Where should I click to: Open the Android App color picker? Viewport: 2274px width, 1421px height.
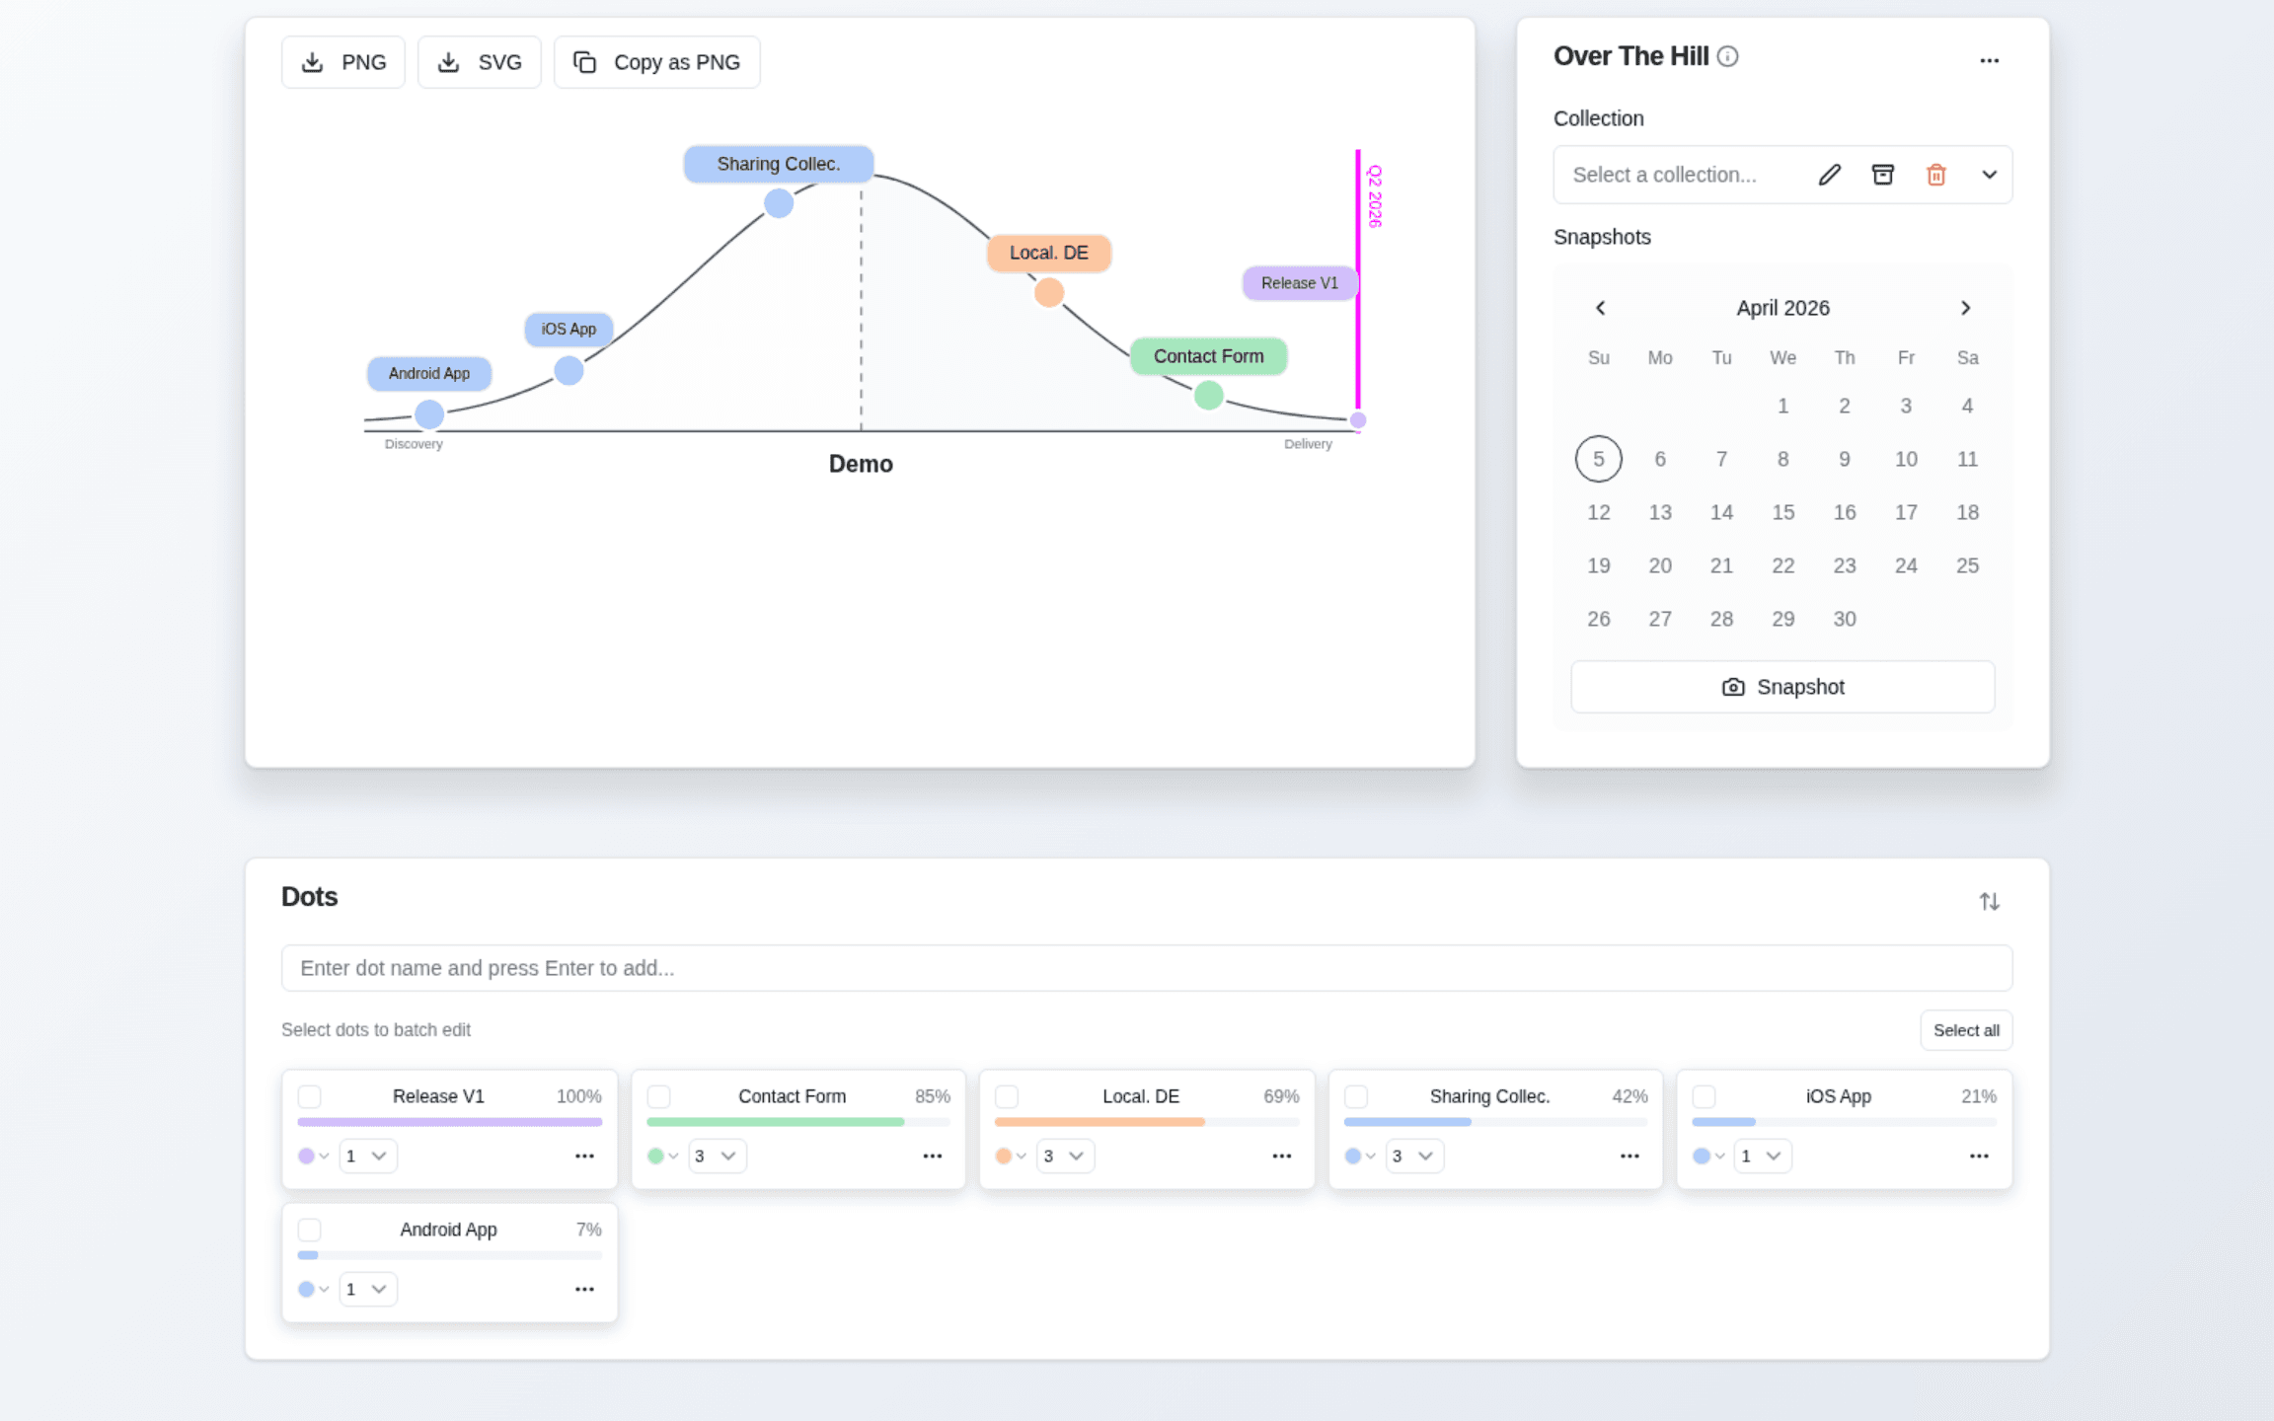click(314, 1289)
